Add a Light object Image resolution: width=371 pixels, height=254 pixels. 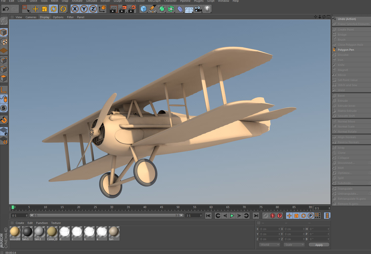207,9
